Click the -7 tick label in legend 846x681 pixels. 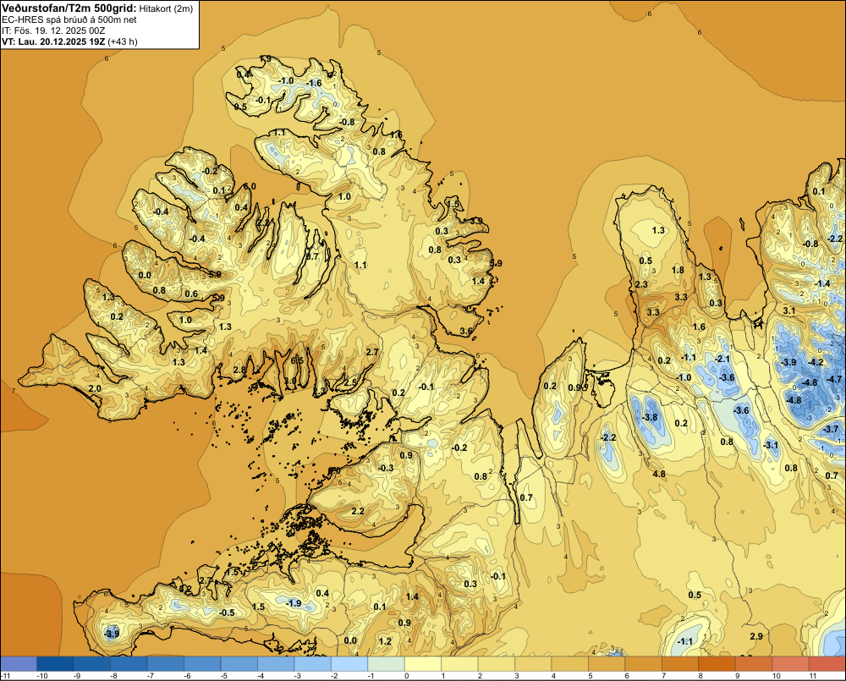click(x=152, y=676)
